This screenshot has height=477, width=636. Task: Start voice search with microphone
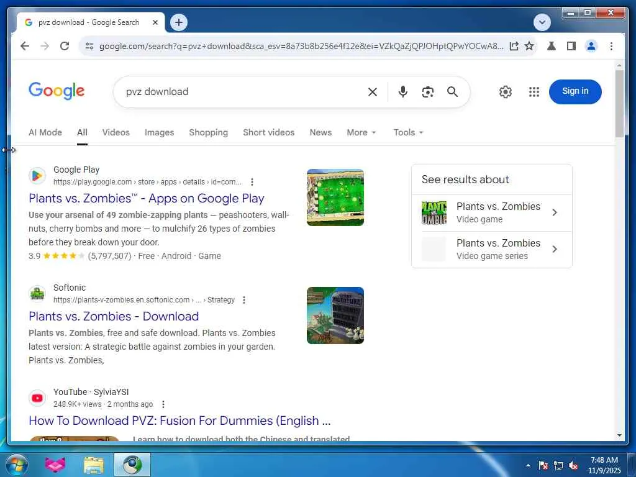pyautogui.click(x=402, y=92)
